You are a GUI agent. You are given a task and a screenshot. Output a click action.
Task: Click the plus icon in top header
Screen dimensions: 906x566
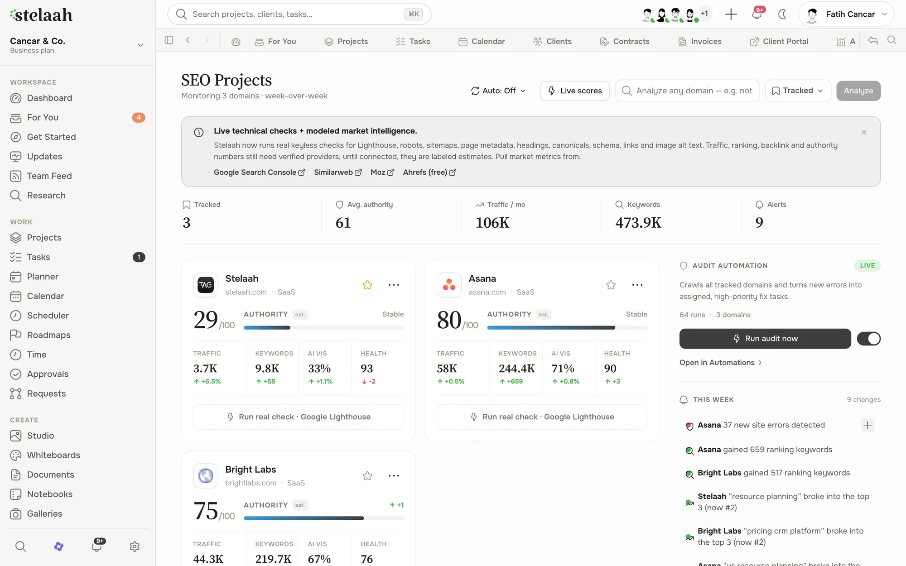pos(731,14)
